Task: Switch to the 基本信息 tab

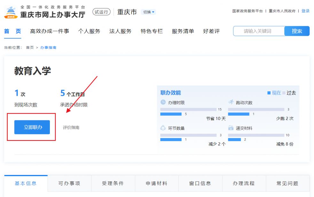Action: (x=26, y=183)
